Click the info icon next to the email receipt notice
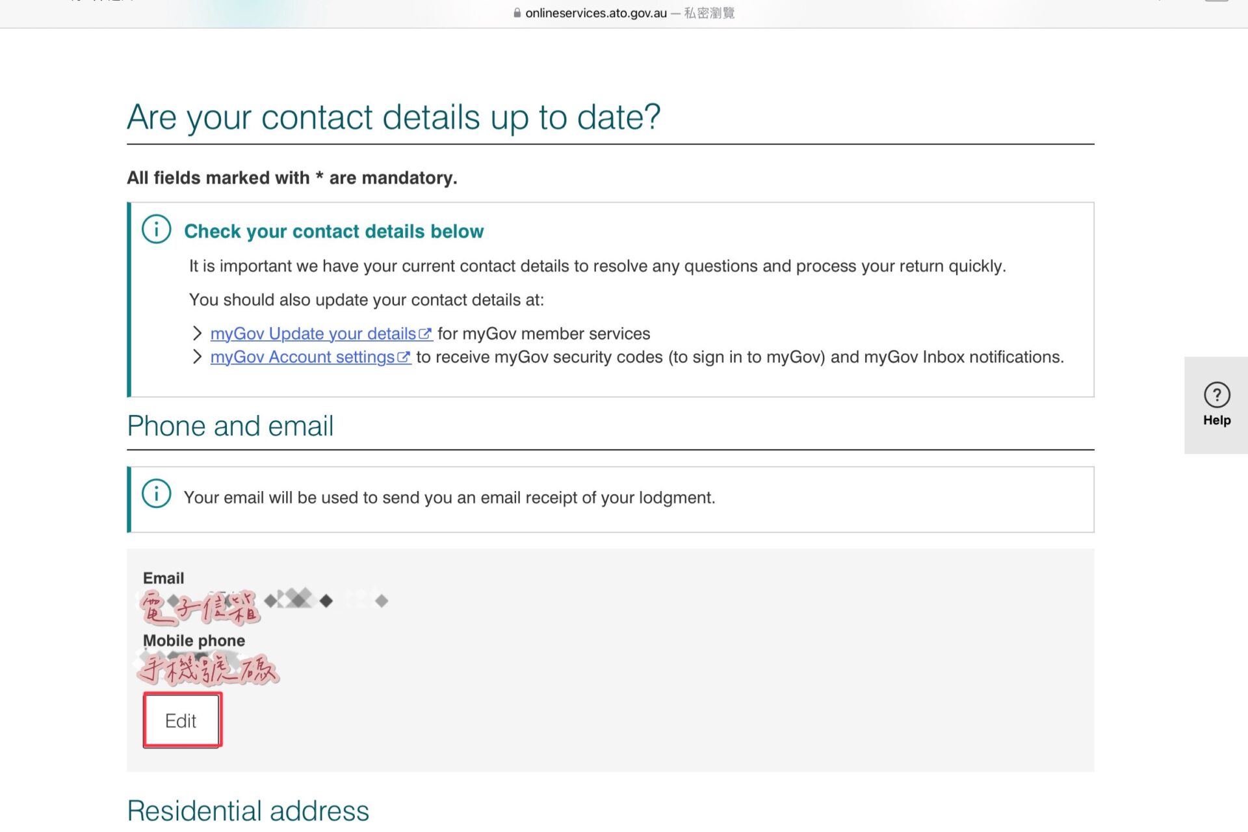Screen dimensions: 1248x832 click(156, 494)
